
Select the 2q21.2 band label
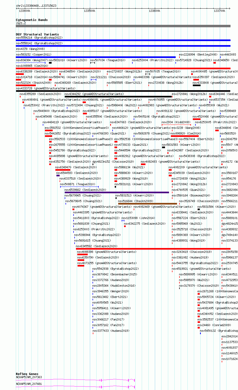point(21,23)
